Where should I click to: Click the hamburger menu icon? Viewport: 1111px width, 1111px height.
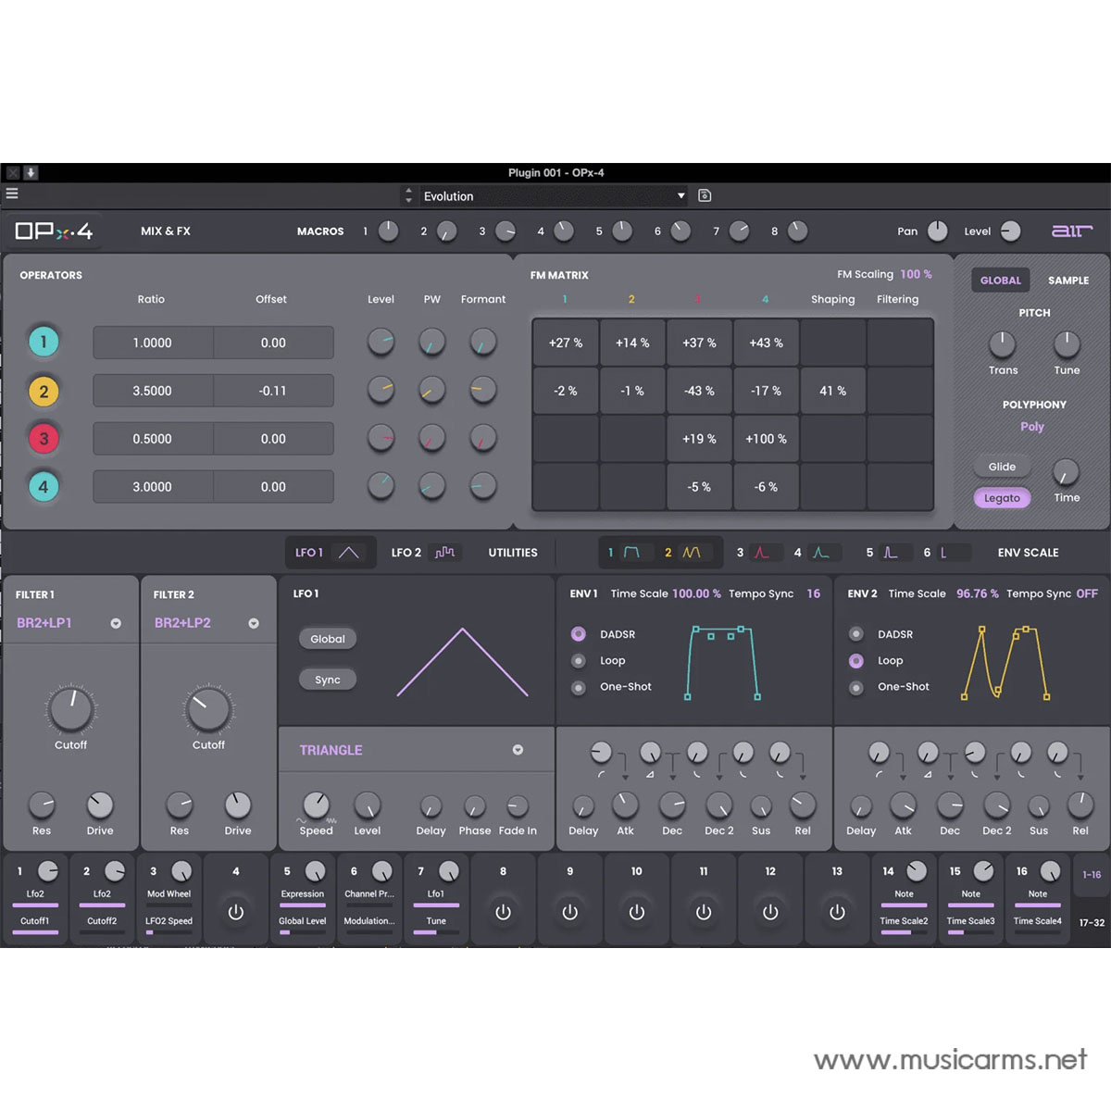pos(12,193)
